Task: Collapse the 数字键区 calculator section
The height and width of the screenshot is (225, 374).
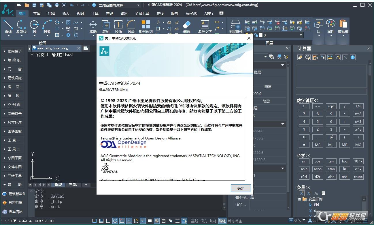Action: point(307,100)
